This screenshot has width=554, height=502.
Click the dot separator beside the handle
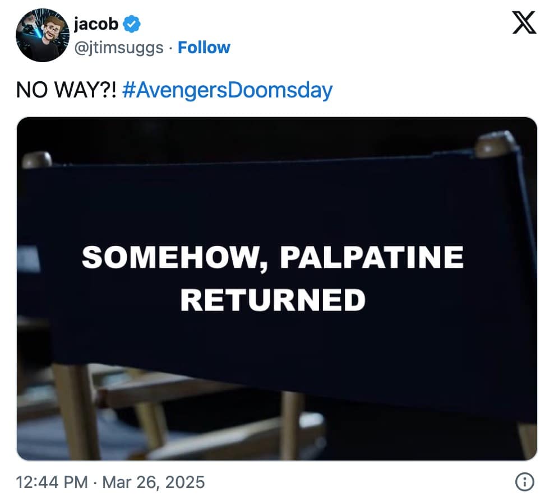pos(170,48)
